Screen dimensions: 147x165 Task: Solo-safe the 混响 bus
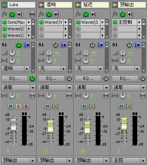pyautogui.click(x=55, y=107)
